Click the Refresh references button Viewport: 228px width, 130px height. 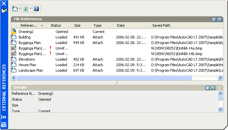pyautogui.click(x=25, y=9)
